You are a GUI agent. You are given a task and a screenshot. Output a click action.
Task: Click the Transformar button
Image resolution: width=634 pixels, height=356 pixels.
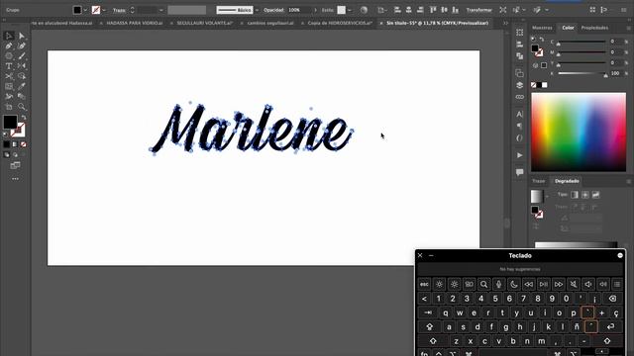point(478,10)
